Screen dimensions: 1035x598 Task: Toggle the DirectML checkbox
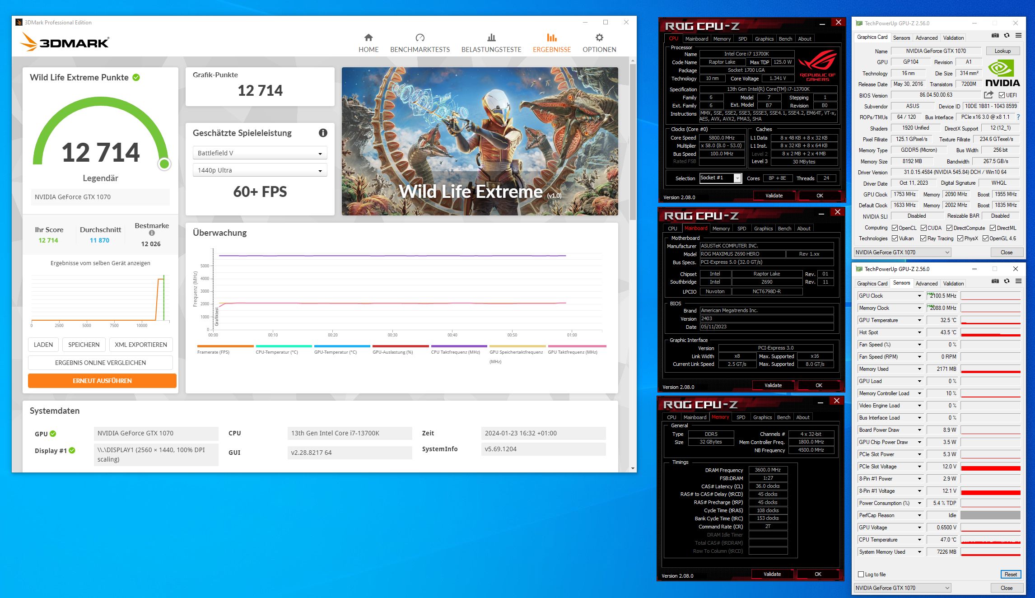tap(993, 228)
